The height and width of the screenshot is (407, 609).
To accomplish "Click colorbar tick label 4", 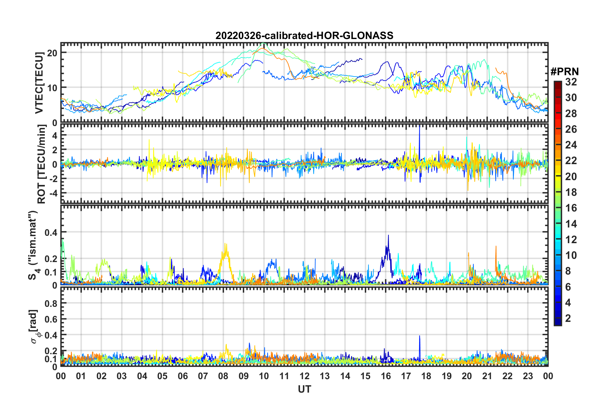I will point(568,303).
